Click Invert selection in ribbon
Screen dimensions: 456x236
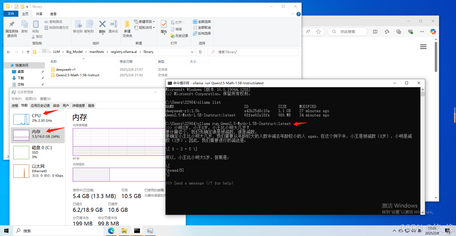click(x=202, y=33)
